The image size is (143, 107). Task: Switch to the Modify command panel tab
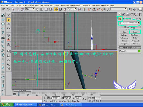124,14
